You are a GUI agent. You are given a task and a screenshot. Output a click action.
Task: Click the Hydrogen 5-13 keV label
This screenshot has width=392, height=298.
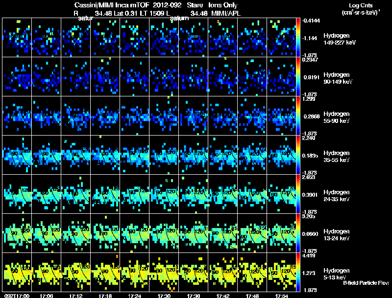pyautogui.click(x=336, y=274)
